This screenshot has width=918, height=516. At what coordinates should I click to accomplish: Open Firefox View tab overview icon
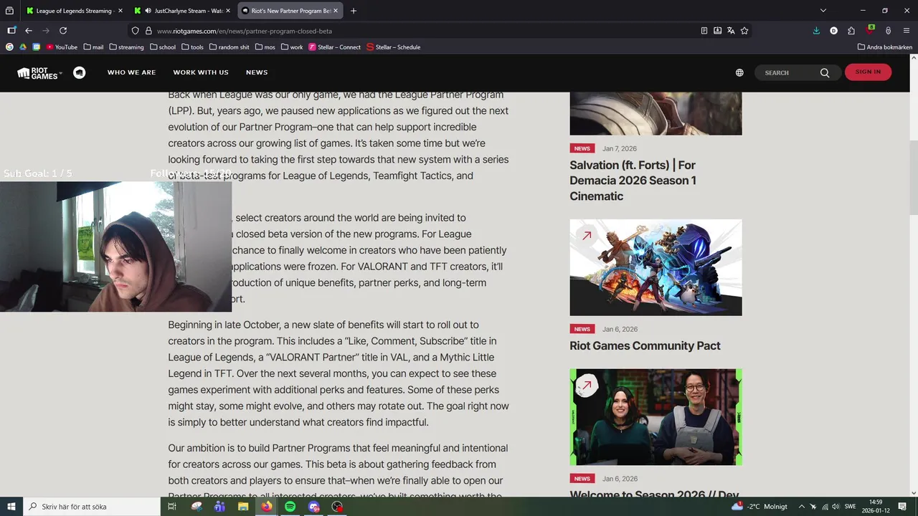coord(10,11)
